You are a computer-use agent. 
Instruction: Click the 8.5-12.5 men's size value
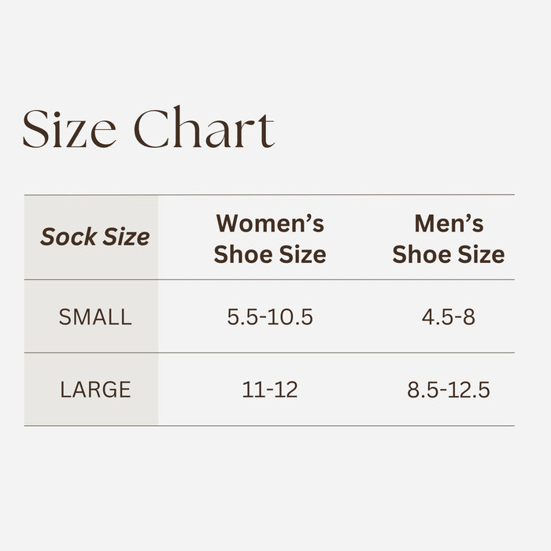449,390
